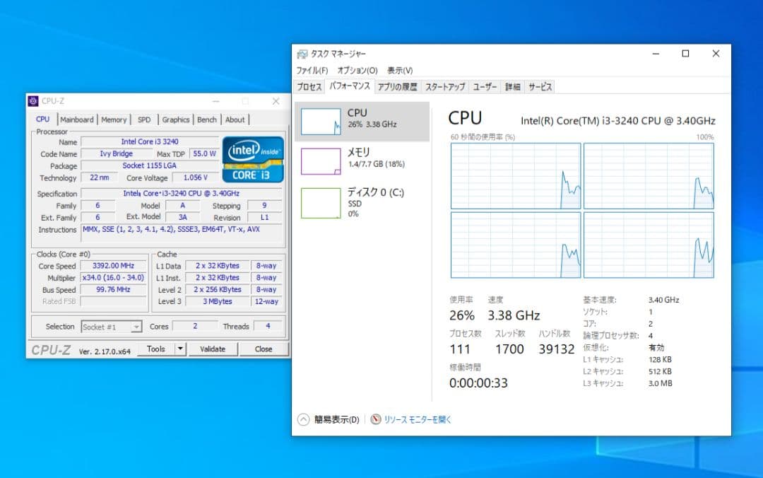Switch to the プロセス tab
The width and height of the screenshot is (763, 478).
click(309, 87)
